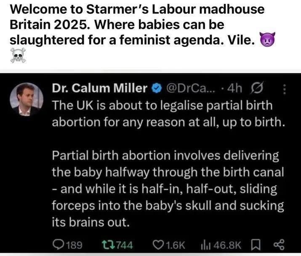Click the 'its brains out.' last tweet line

[91, 222]
